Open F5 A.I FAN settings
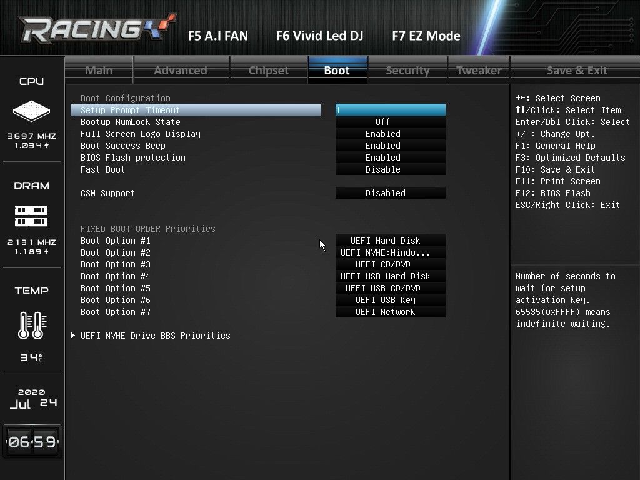 pyautogui.click(x=218, y=36)
